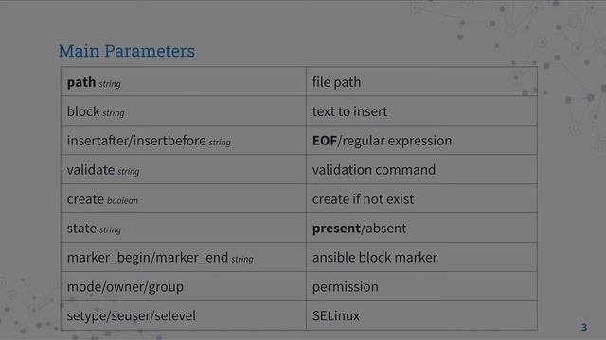This screenshot has height=340, width=606.
Task: Select the marker_begin/marker_end parameter cell
Action: (x=184, y=258)
